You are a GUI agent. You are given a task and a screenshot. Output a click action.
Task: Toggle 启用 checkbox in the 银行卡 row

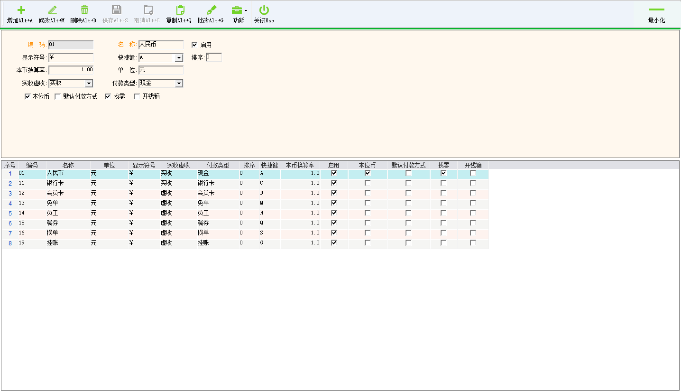tap(334, 183)
